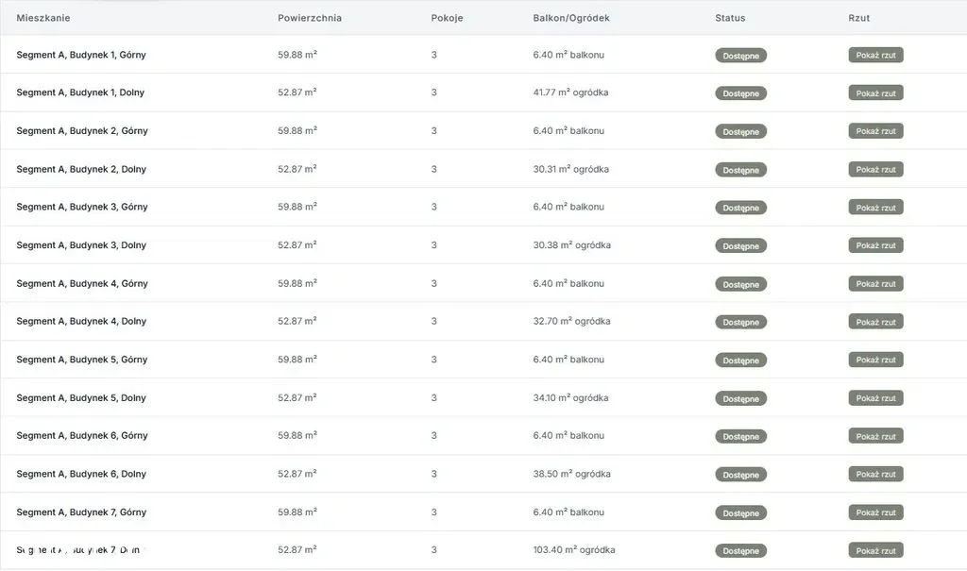Viewport: 967px width, 571px height.
Task: View floor plan of Budynek 5, Górny
Action: tap(875, 360)
